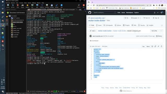Select the yellow star sidebar tab
This screenshot has height=94, width=167.
[x=7, y=16]
